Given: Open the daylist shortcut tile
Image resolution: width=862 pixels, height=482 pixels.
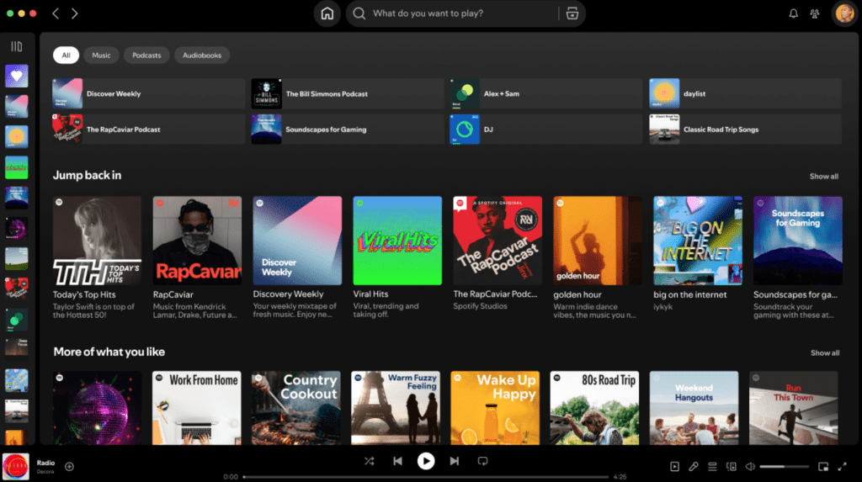Looking at the screenshot, I should [x=746, y=93].
